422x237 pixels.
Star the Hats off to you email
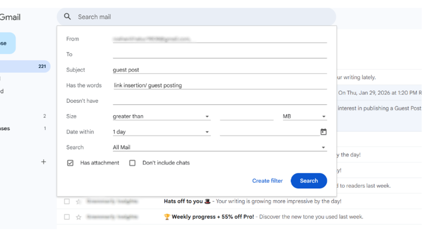(x=78, y=201)
